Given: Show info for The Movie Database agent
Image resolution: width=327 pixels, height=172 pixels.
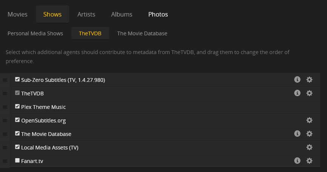Looking at the screenshot, I should (297, 134).
